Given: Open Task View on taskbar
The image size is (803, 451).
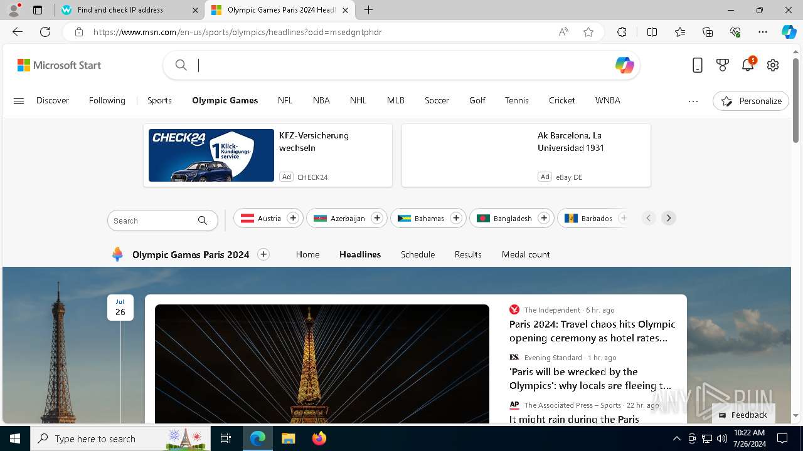Looking at the screenshot, I should point(226,438).
